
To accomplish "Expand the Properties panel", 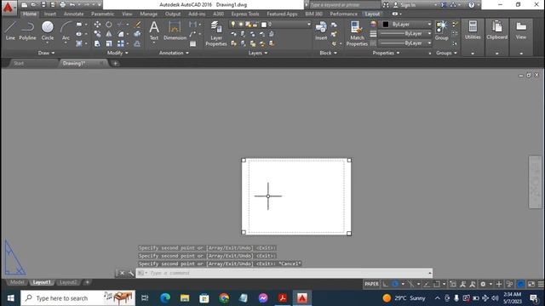I will pos(386,53).
